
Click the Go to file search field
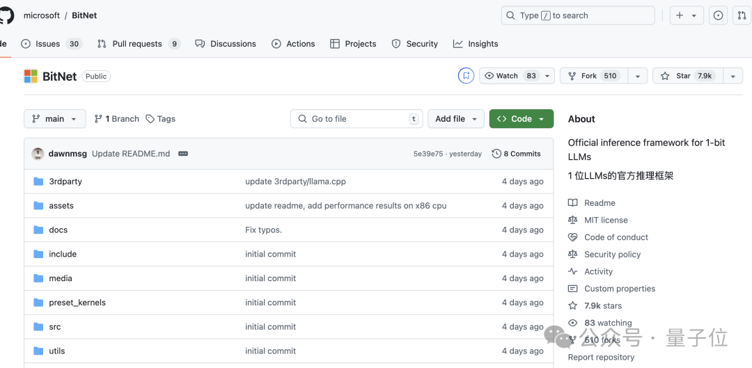tap(355, 119)
